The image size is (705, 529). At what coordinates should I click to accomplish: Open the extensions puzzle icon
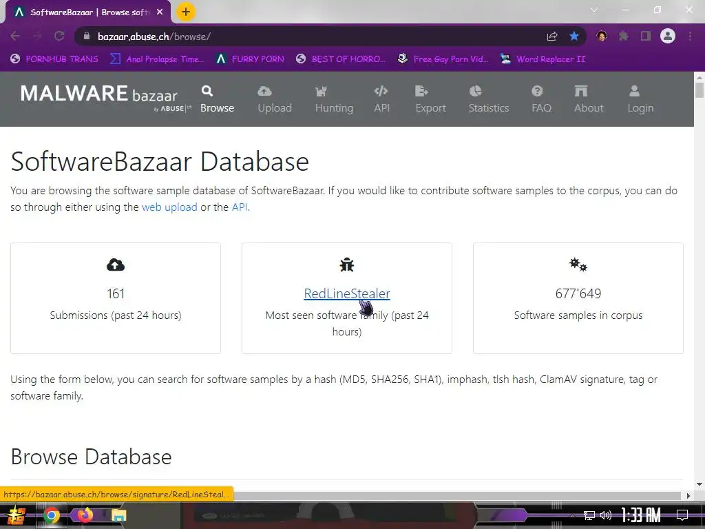coord(624,36)
